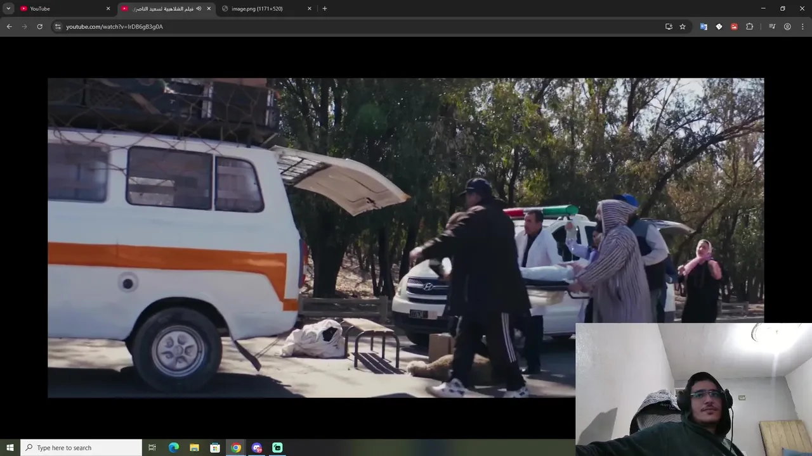Open the Extensions puzzle menu

coord(749,27)
